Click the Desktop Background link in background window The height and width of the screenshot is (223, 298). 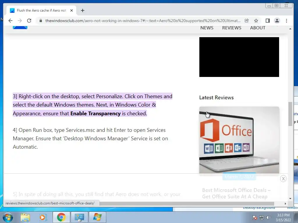(259, 208)
